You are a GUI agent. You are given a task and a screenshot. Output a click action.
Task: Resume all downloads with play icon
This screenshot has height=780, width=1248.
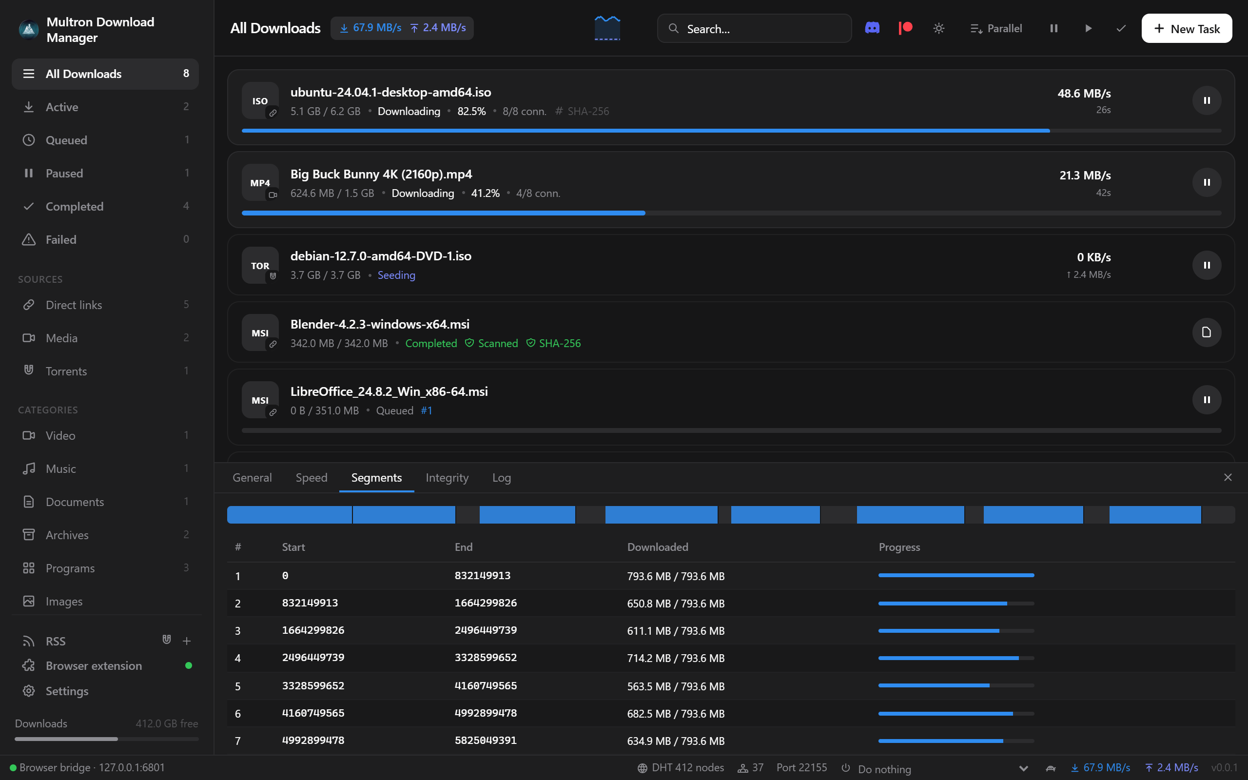coord(1088,28)
